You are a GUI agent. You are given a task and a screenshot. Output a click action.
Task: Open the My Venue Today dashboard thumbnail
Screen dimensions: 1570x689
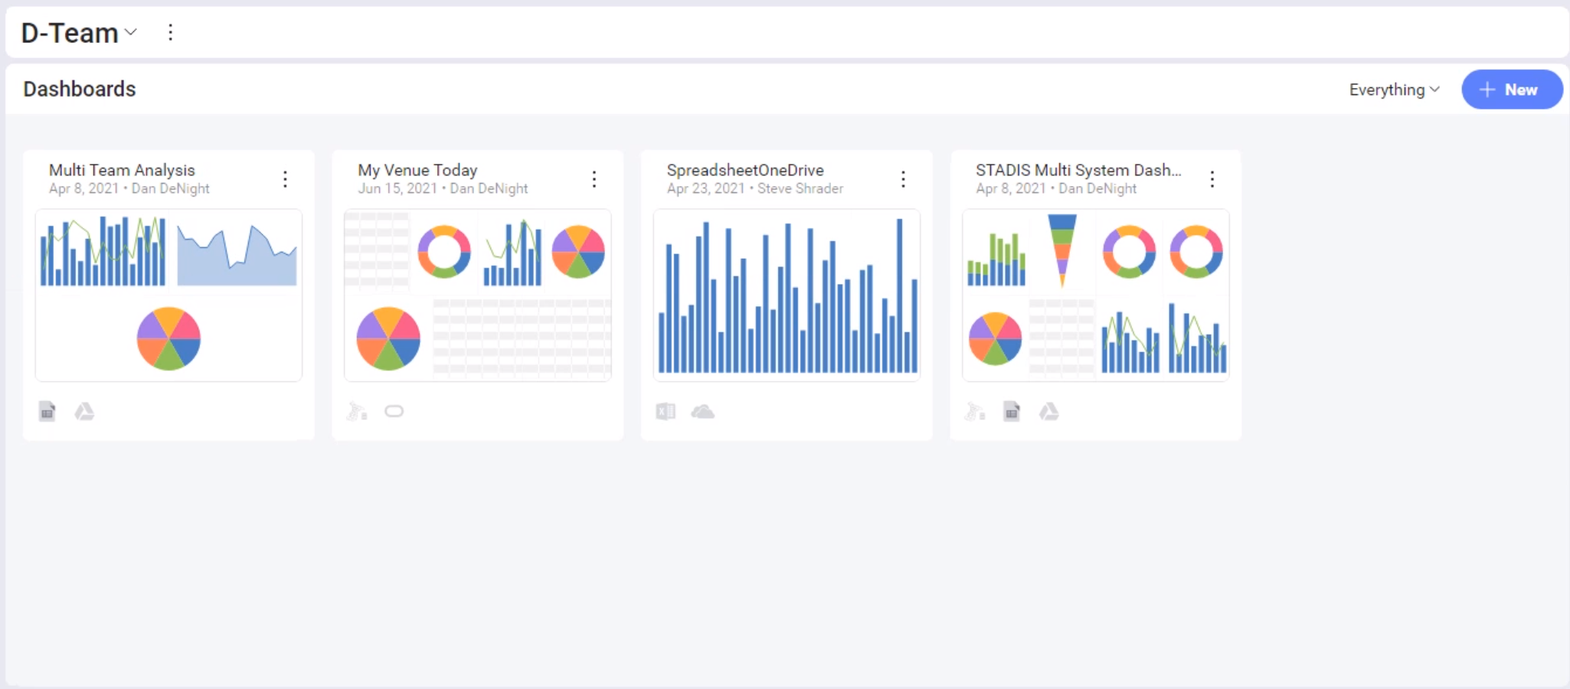point(478,296)
